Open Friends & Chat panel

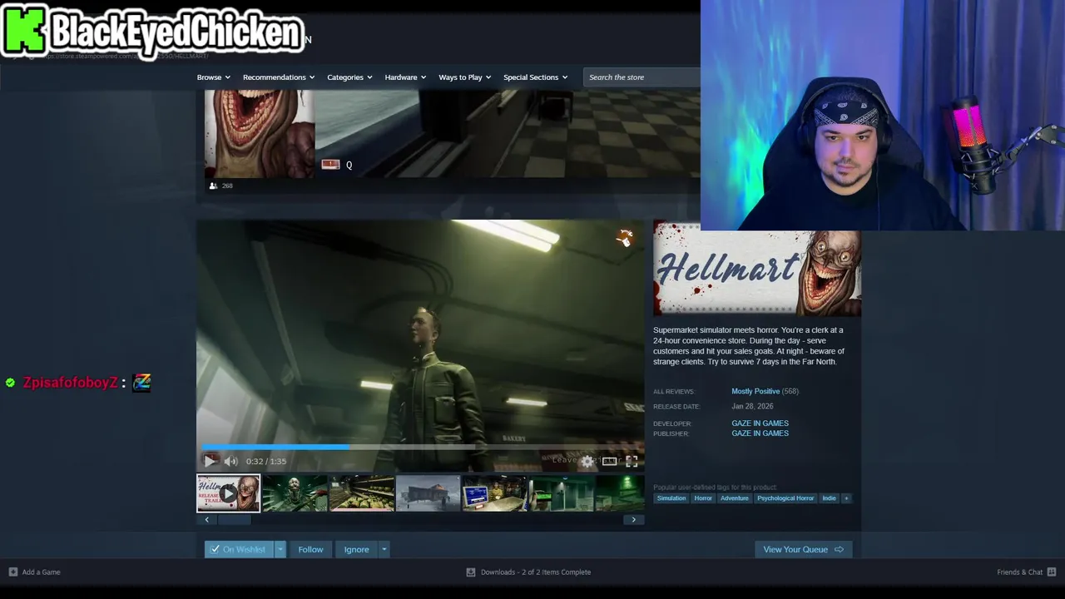pos(1027,572)
